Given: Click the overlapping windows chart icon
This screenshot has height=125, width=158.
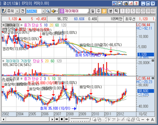Looking at the screenshot, I should pos(99,120).
